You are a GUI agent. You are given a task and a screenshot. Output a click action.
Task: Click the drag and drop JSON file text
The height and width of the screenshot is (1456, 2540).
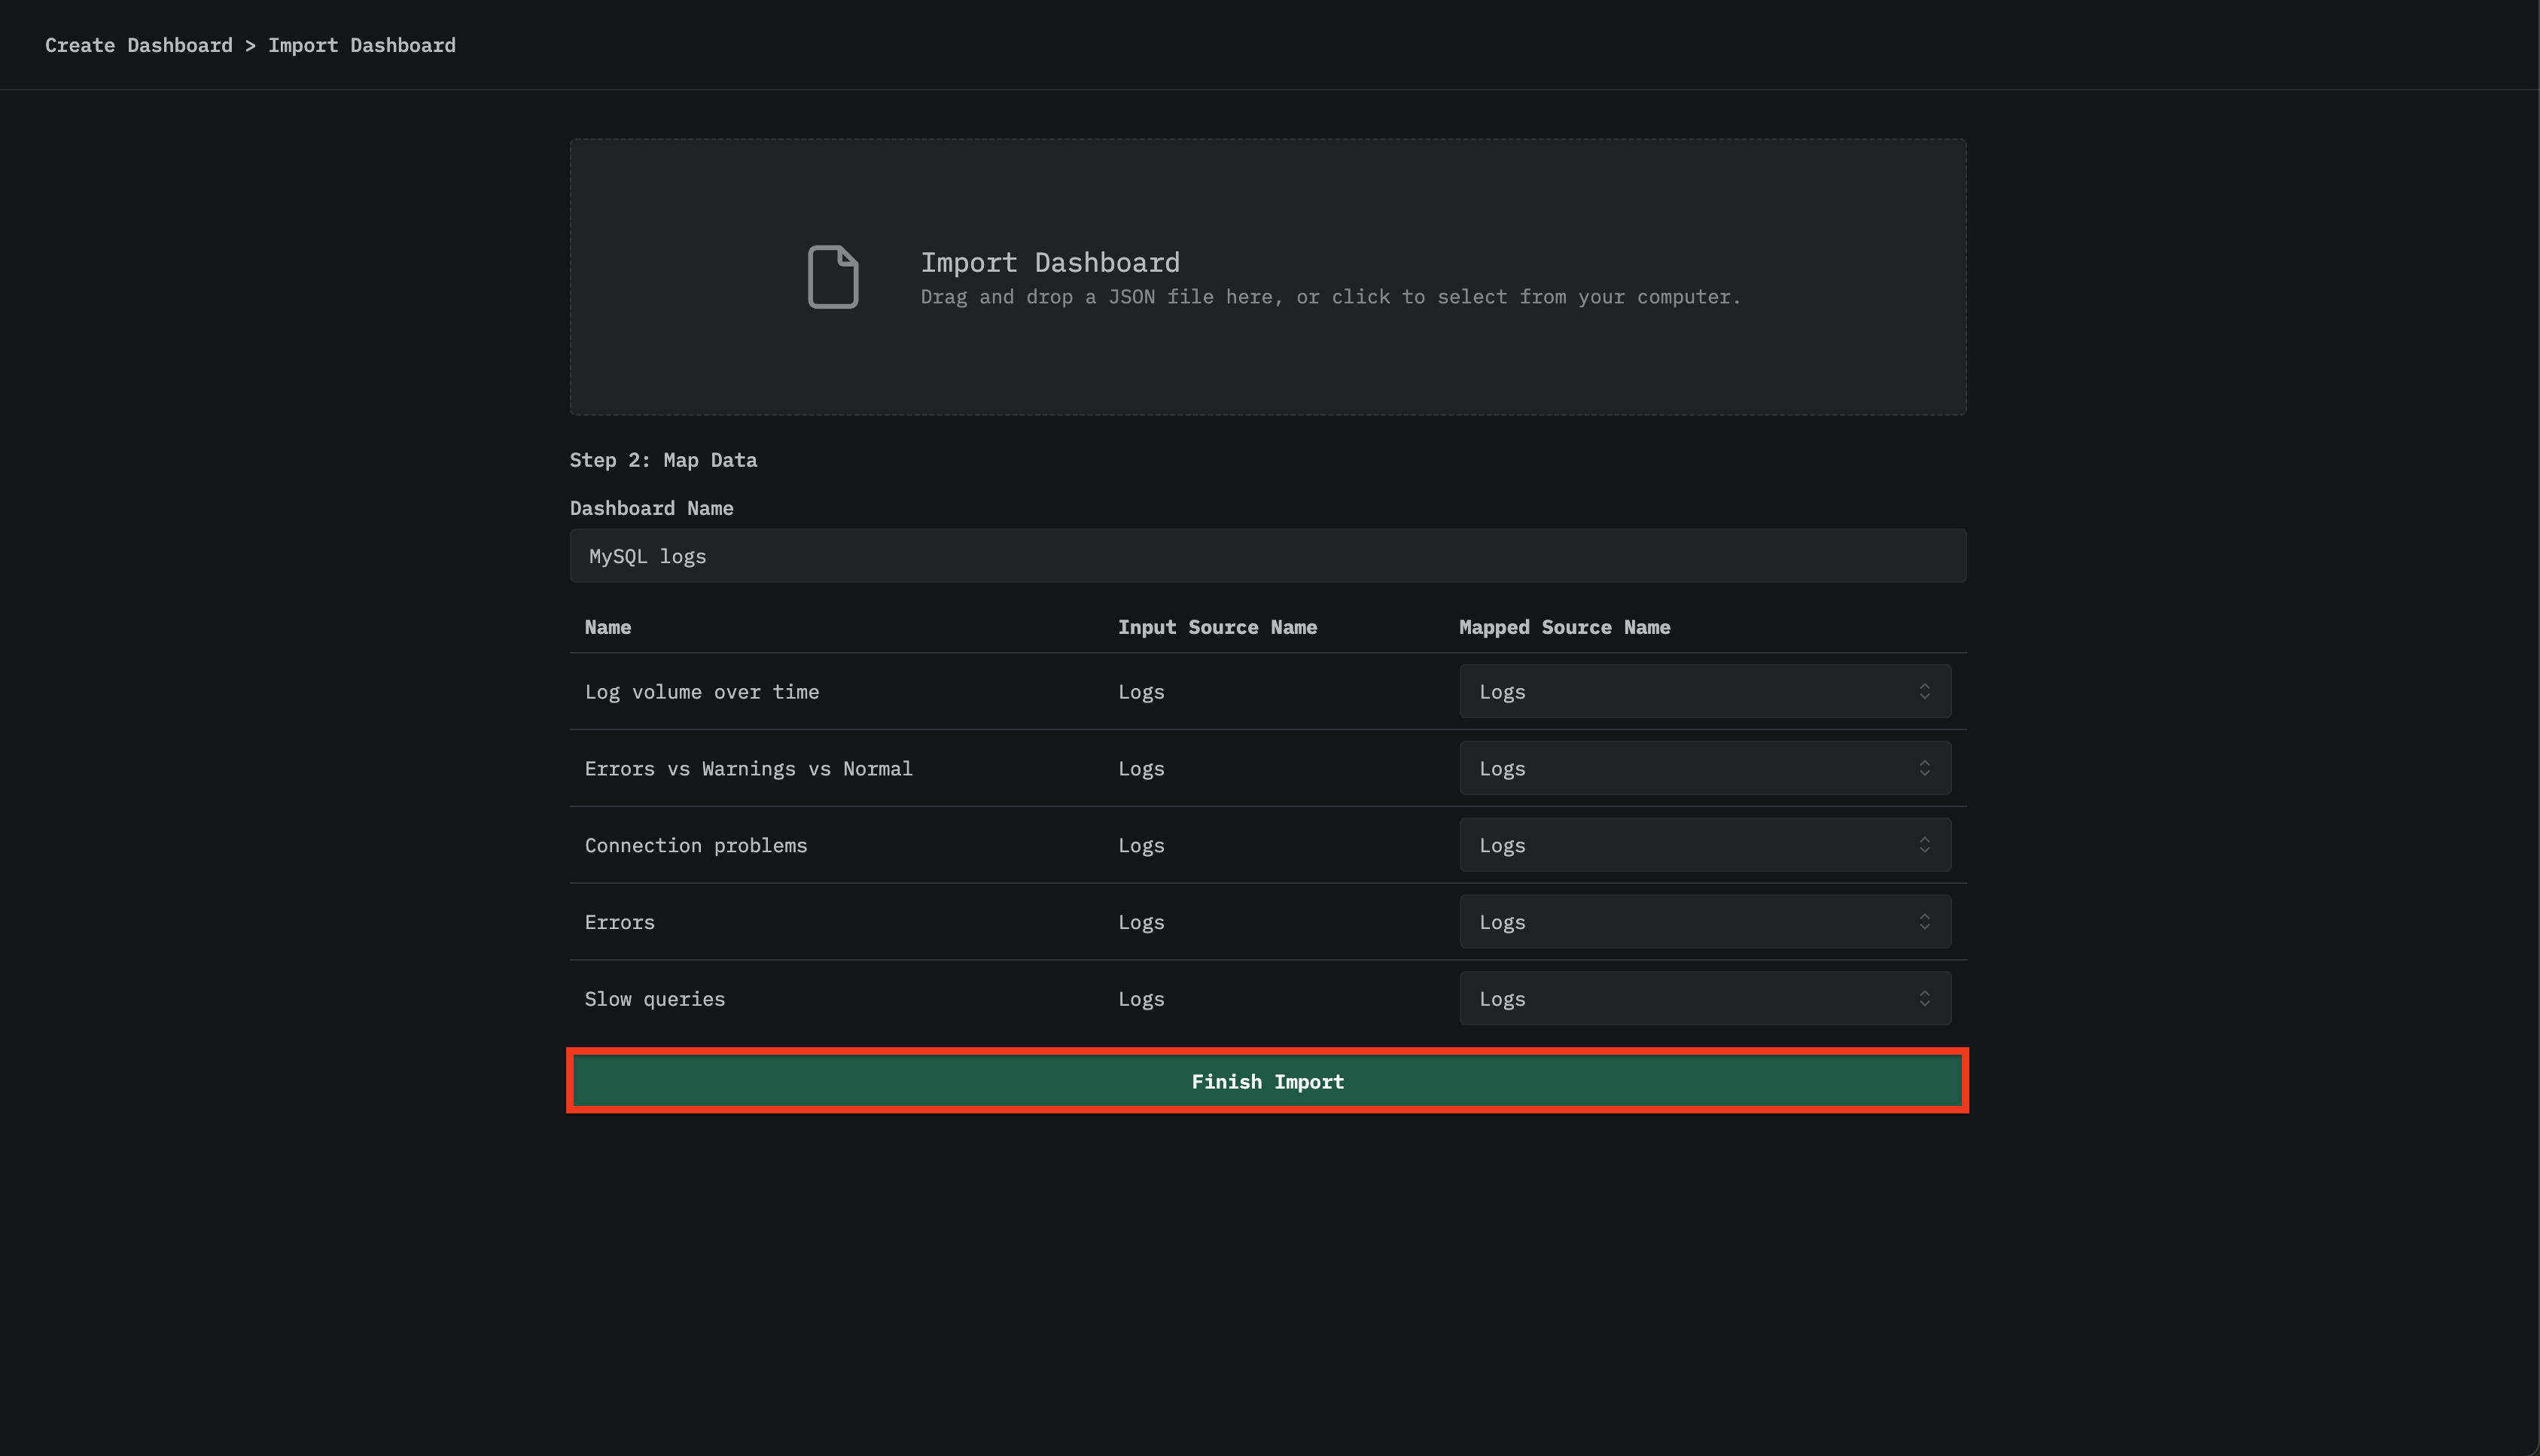tap(1330, 297)
